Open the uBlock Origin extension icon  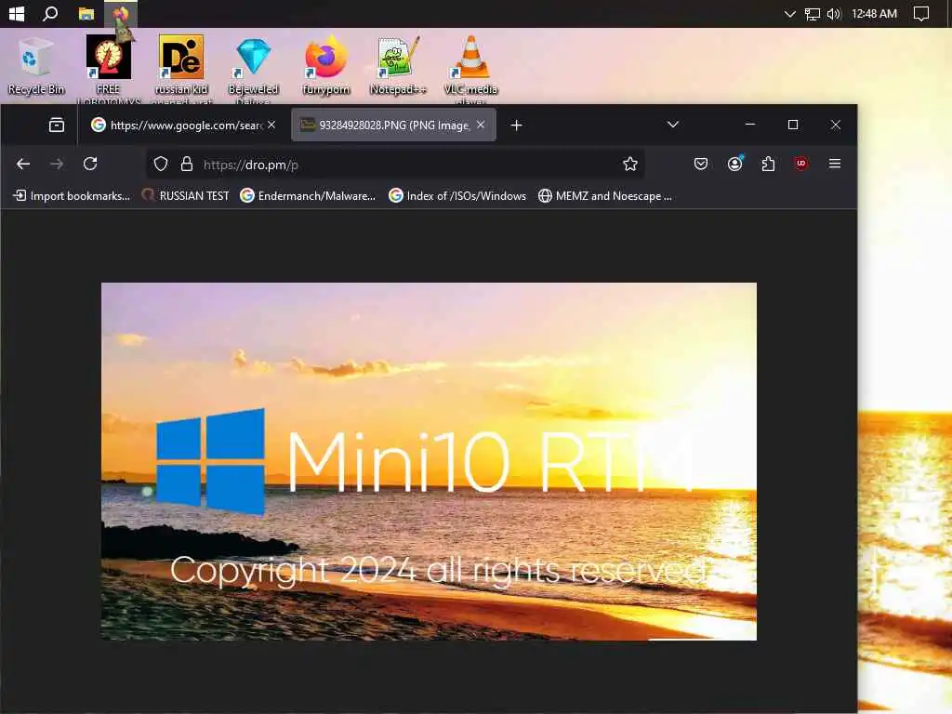(x=800, y=164)
